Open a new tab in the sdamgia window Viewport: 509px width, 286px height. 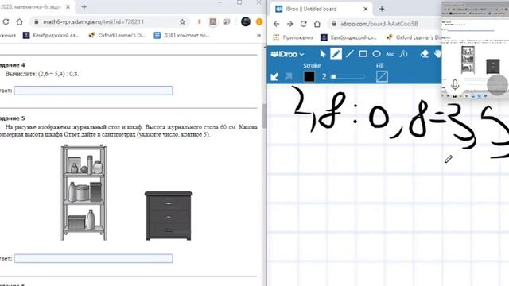[x=84, y=7]
